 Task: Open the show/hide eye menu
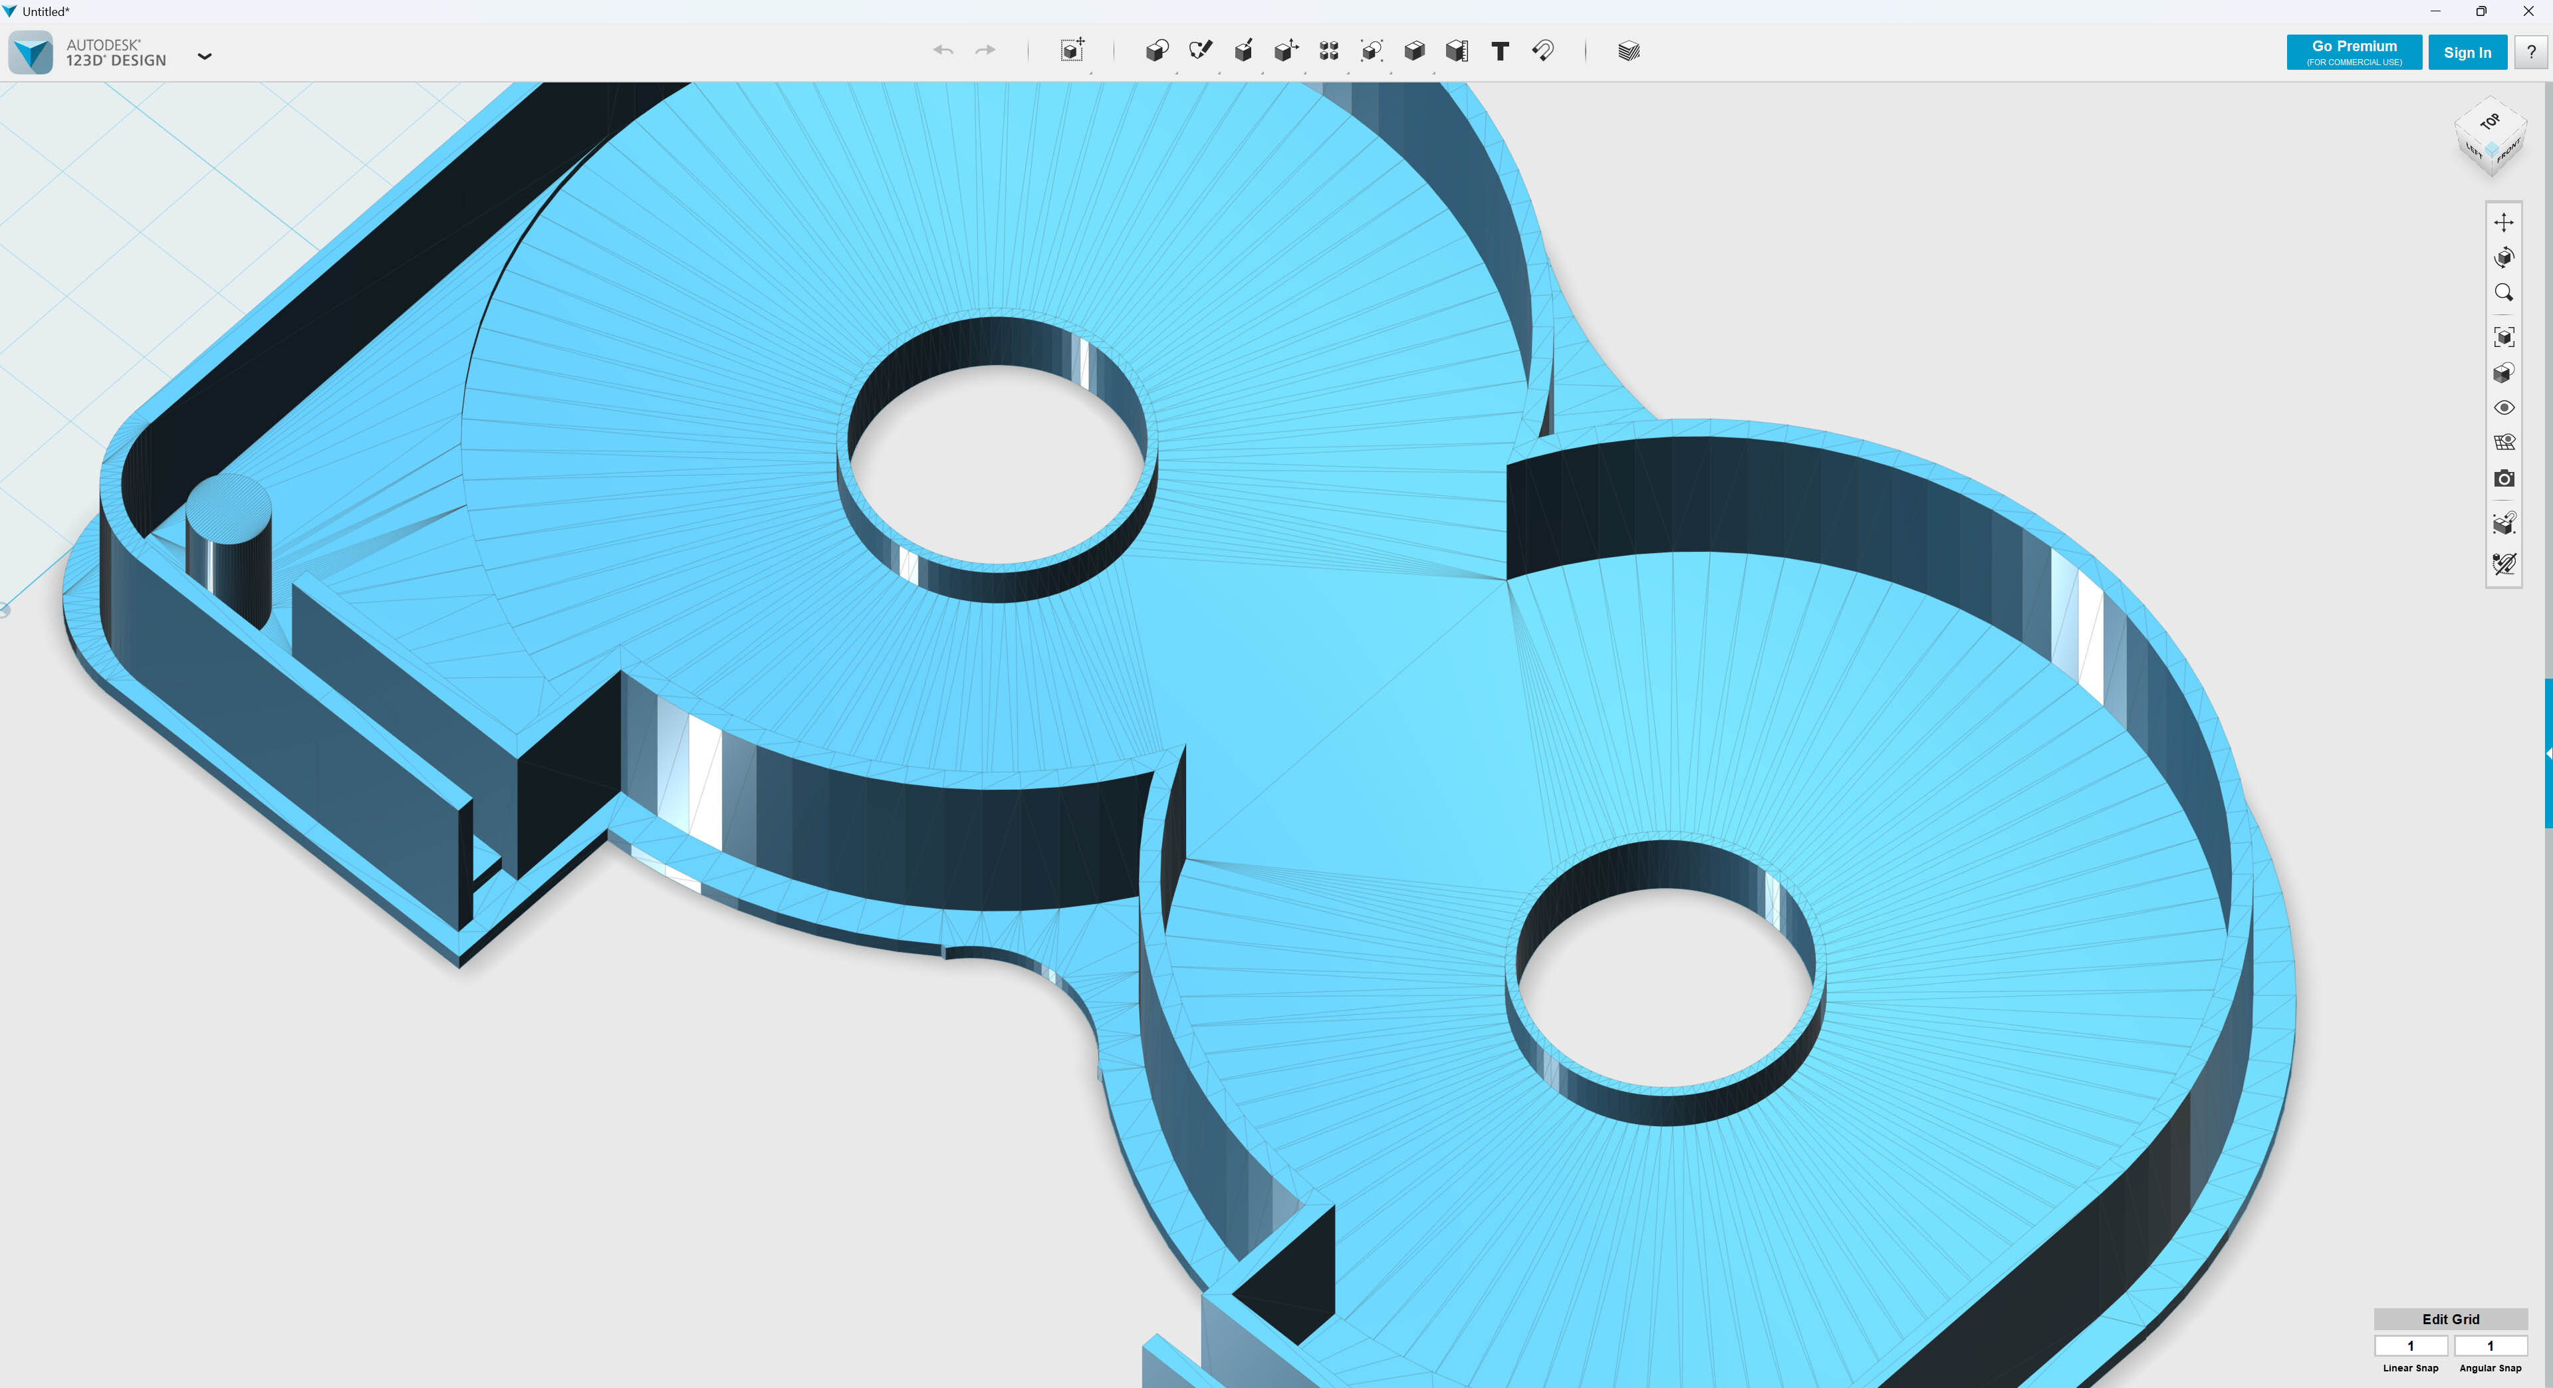tap(2503, 407)
